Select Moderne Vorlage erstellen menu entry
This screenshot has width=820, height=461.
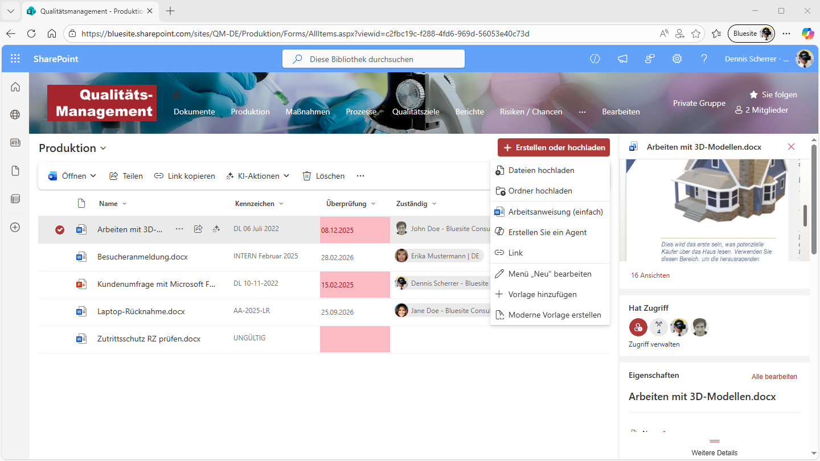(554, 315)
